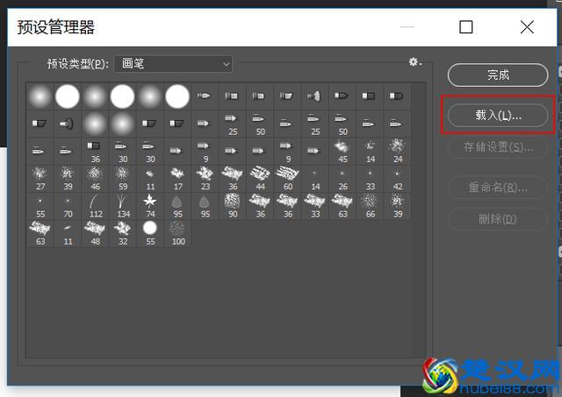
Task: Close the 预设管理器 dialog window
Action: [527, 27]
